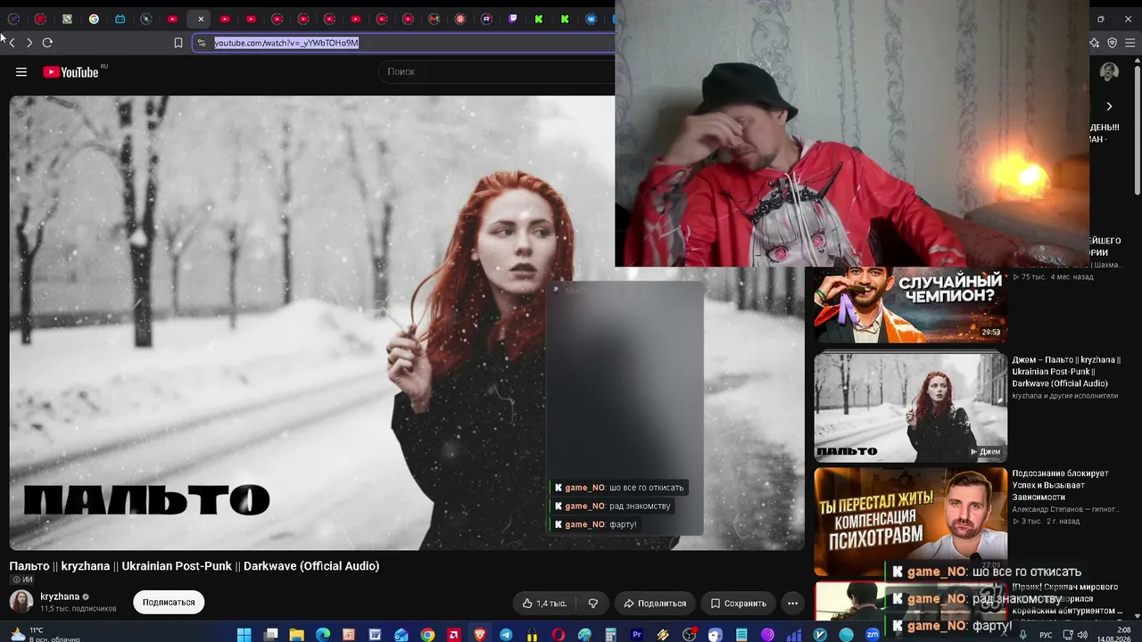Image resolution: width=1142 pixels, height=642 pixels.
Task: Open Google Chrome from the taskbar
Action: click(427, 635)
